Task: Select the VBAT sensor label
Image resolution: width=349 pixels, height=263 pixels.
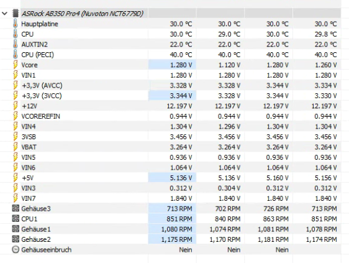Action: click(x=29, y=147)
